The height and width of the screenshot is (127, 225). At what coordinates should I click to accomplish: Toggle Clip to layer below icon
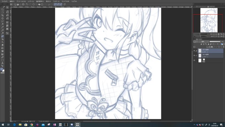tap(201, 44)
